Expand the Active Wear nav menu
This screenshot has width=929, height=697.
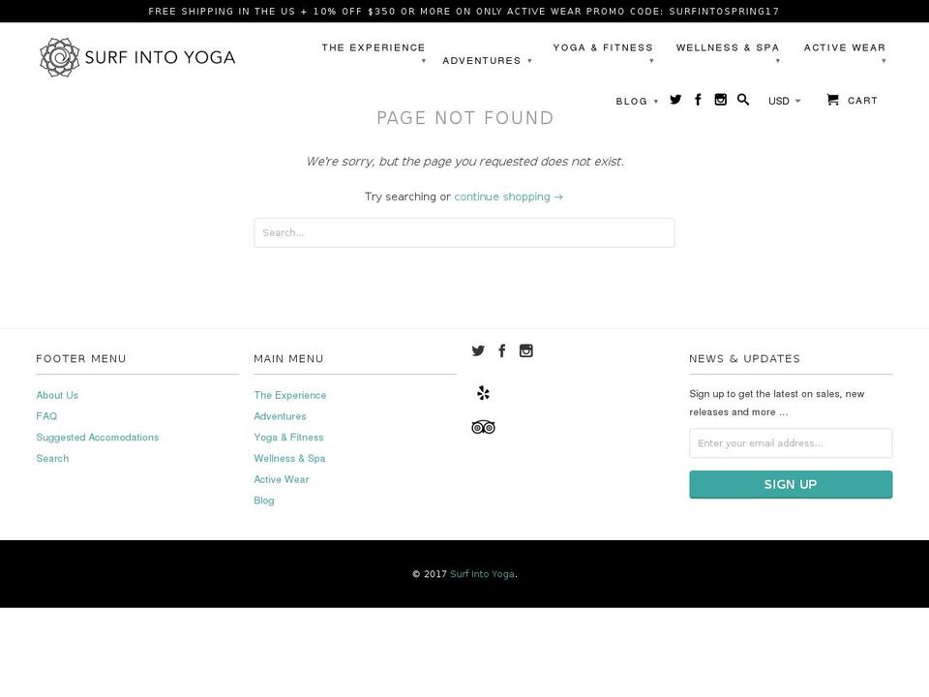845,53
